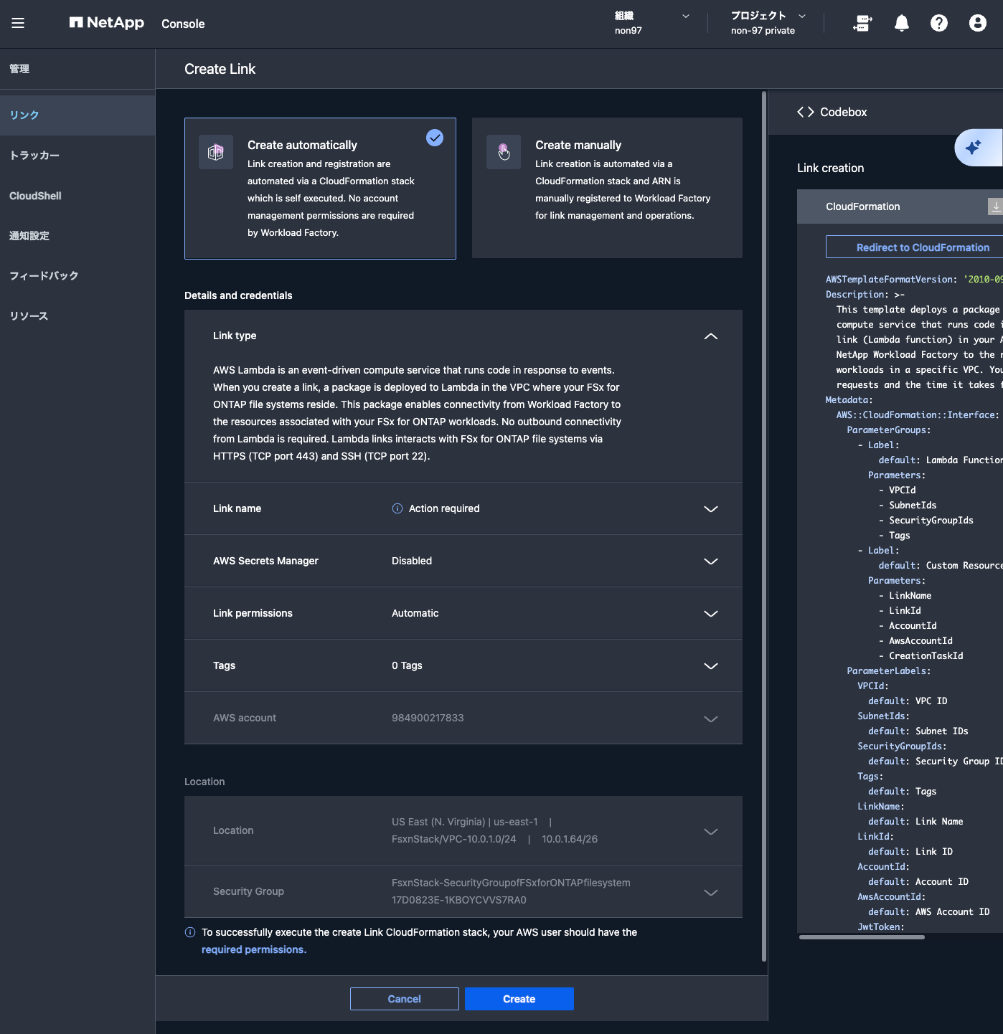Viewport: 1003px width, 1034px height.
Task: Open トラッカー in the sidebar
Action: pos(77,156)
